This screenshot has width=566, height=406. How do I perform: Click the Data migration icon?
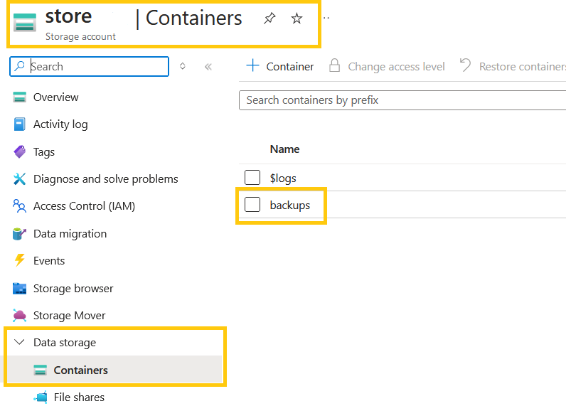(x=19, y=233)
